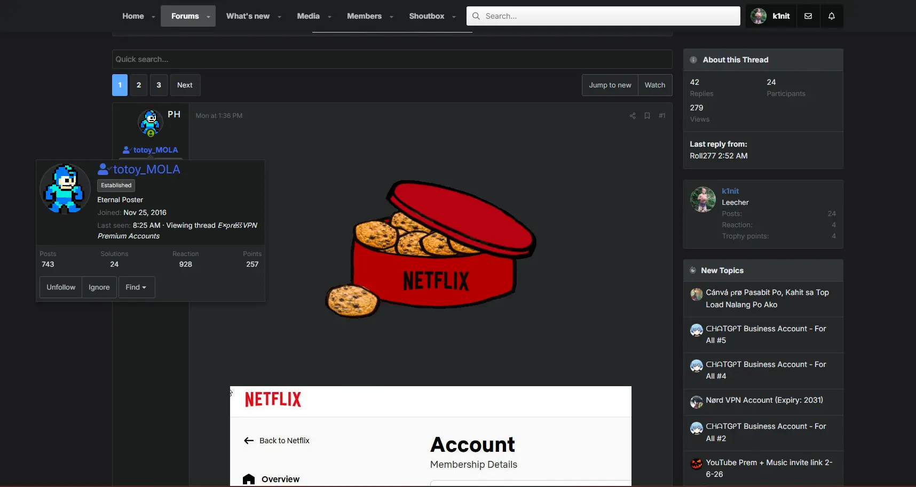Expand the Members menu arrow
The height and width of the screenshot is (487, 916).
[391, 17]
